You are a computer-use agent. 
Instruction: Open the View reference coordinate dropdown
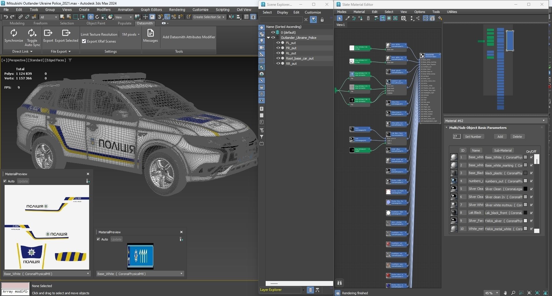(x=123, y=17)
